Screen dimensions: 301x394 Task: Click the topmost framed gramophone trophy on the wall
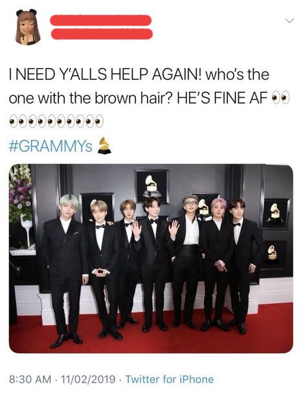(x=152, y=186)
